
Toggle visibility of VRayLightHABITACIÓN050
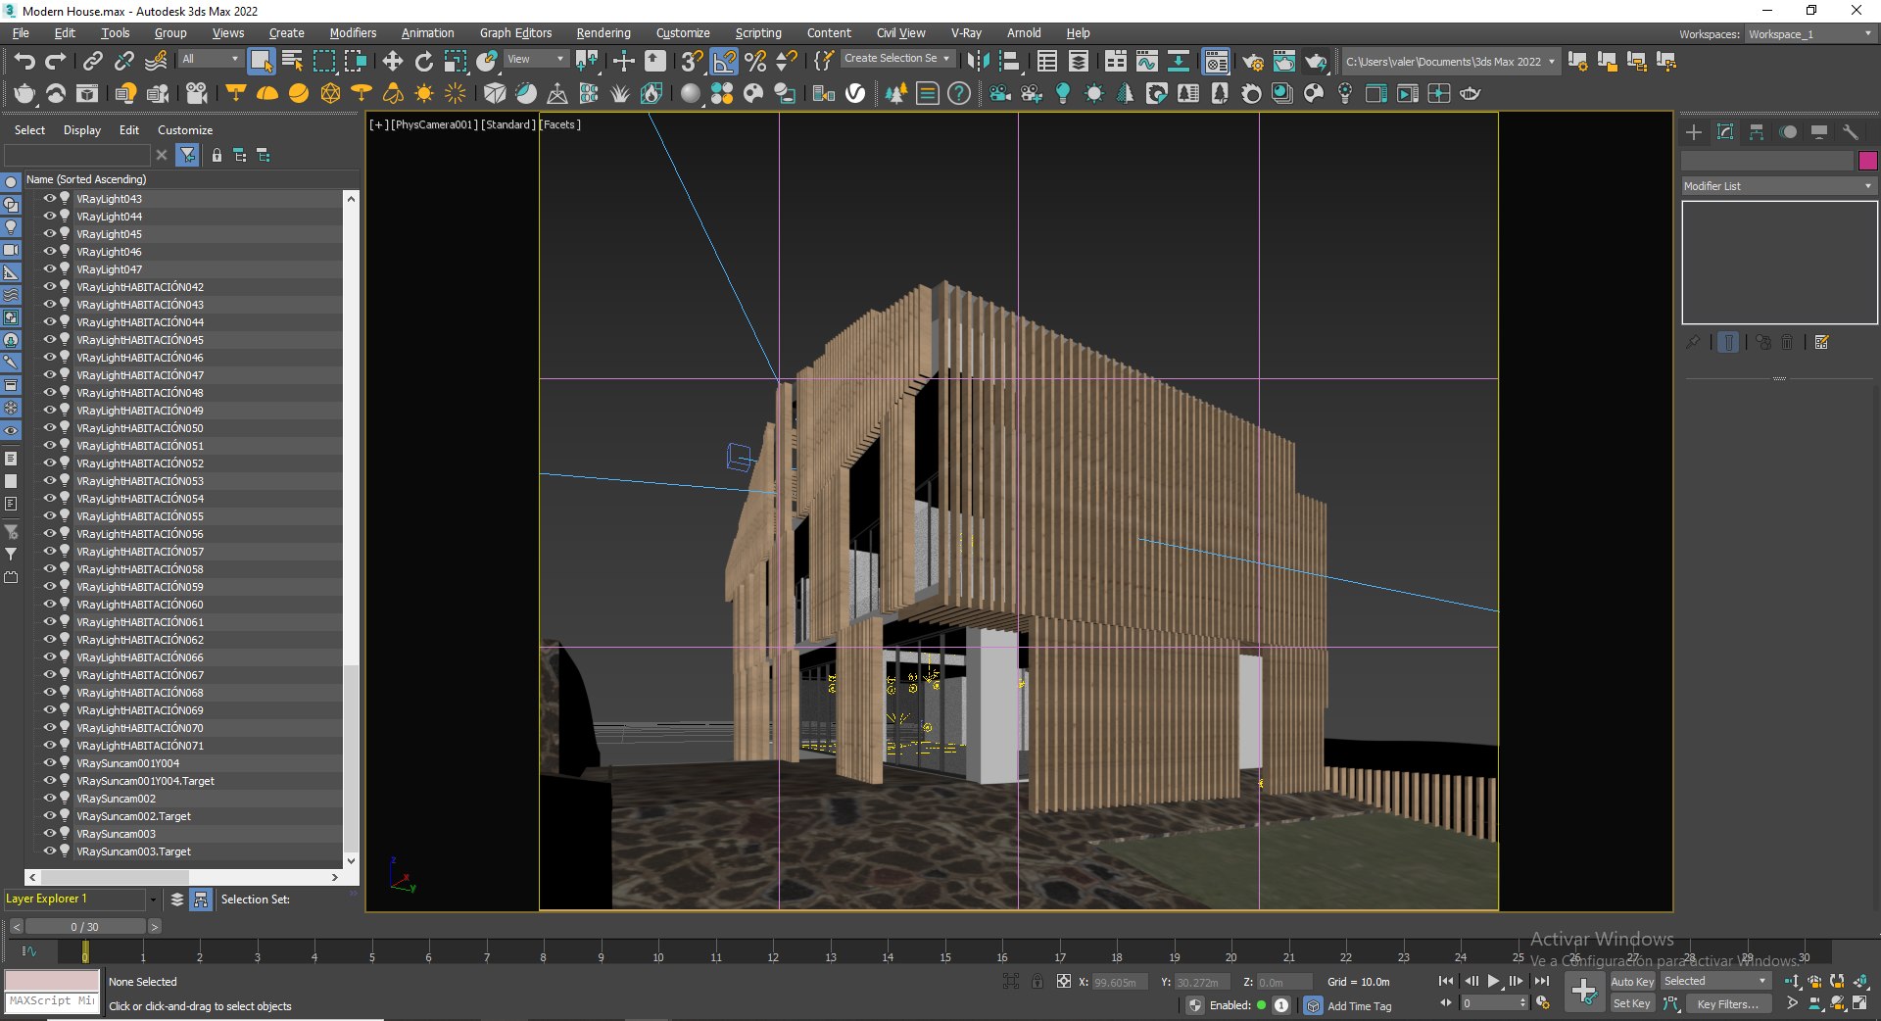click(49, 427)
